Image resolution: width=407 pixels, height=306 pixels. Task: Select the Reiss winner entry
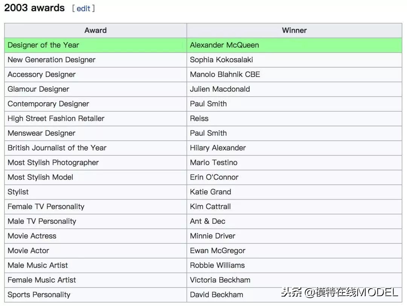(199, 118)
